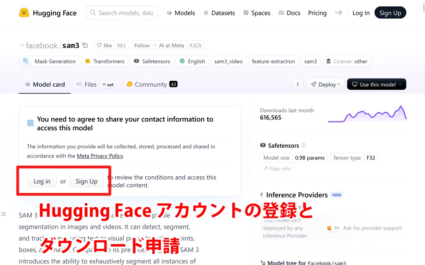Click the downloads chart graph

367,114
